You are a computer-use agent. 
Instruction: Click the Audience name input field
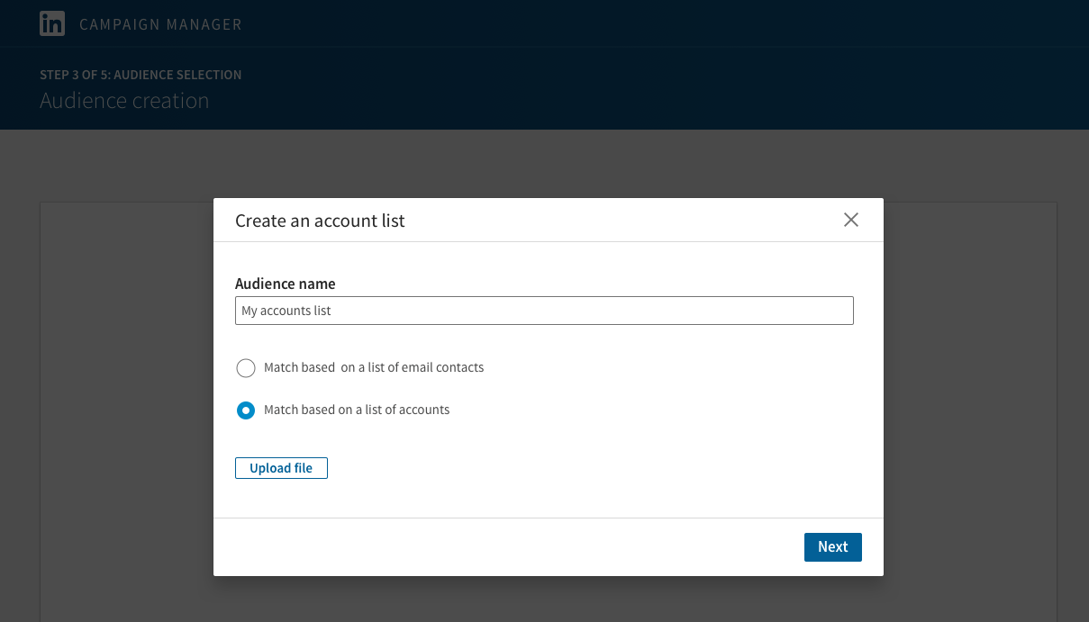coord(544,311)
